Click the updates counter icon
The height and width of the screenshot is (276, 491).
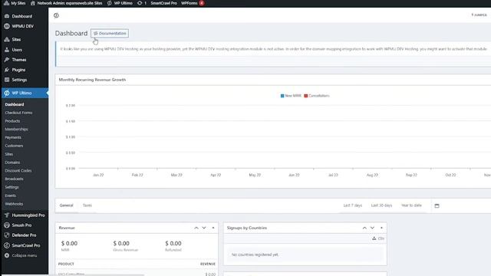click(142, 3)
